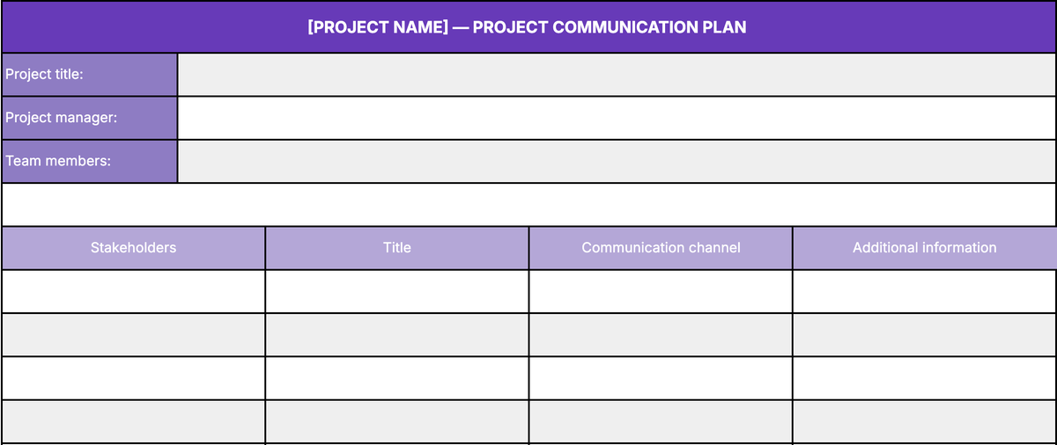Click third-row white cell under Title
This screenshot has height=445, width=1057.
click(x=397, y=378)
